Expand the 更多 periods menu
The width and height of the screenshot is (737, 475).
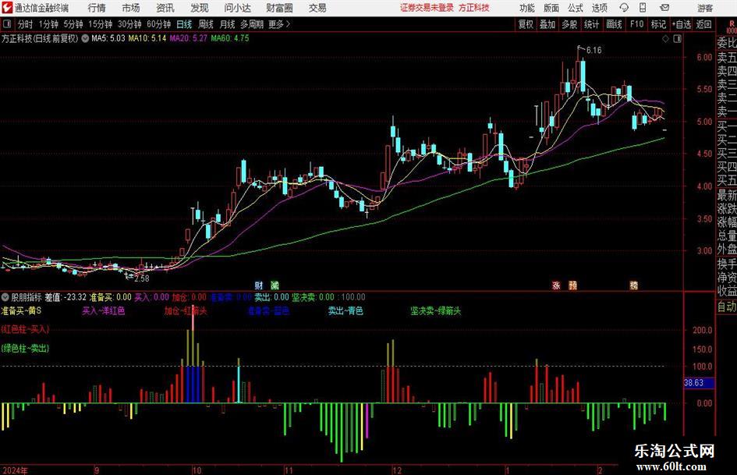[279, 24]
